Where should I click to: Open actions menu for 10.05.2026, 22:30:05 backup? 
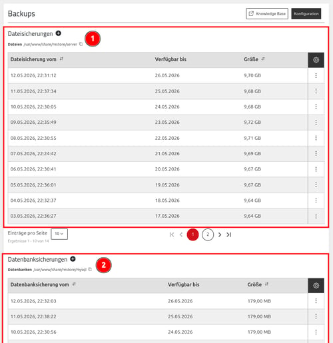(x=316, y=107)
